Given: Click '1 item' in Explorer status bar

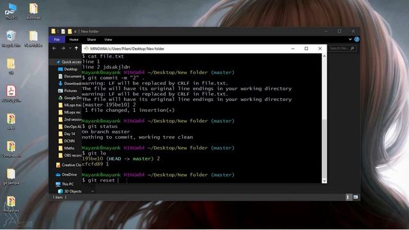Looking at the screenshot, I should pyautogui.click(x=58, y=197).
